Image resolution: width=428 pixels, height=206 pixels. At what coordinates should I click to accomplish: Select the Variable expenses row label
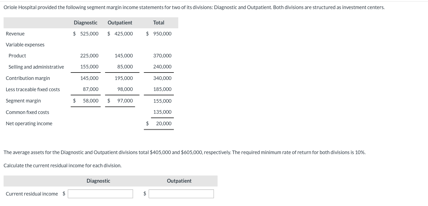[25, 44]
